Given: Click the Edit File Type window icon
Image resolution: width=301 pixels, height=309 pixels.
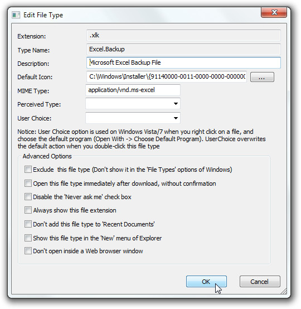Looking at the screenshot, I should [x=16, y=15].
